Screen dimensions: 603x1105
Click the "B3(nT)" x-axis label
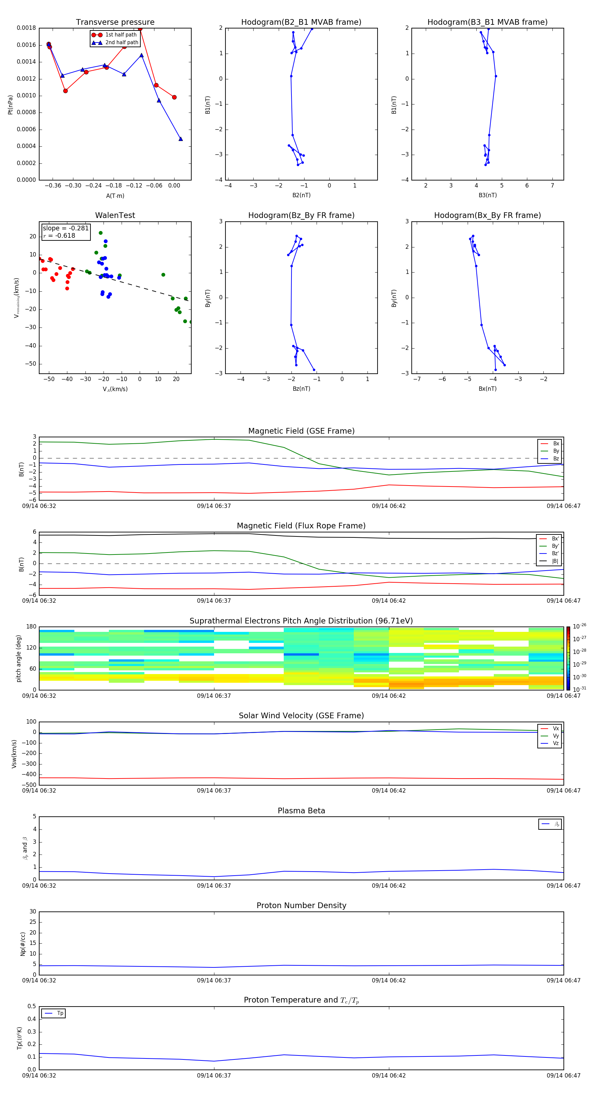click(x=487, y=195)
